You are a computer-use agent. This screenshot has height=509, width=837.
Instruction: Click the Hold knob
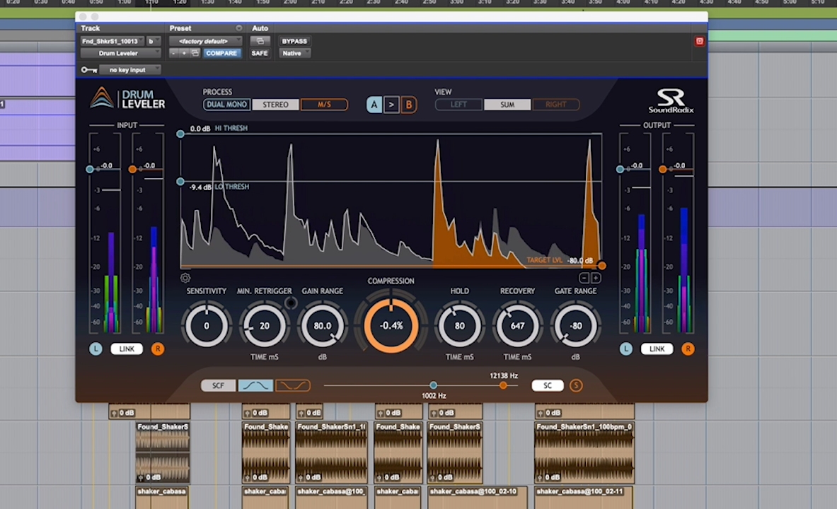point(460,325)
